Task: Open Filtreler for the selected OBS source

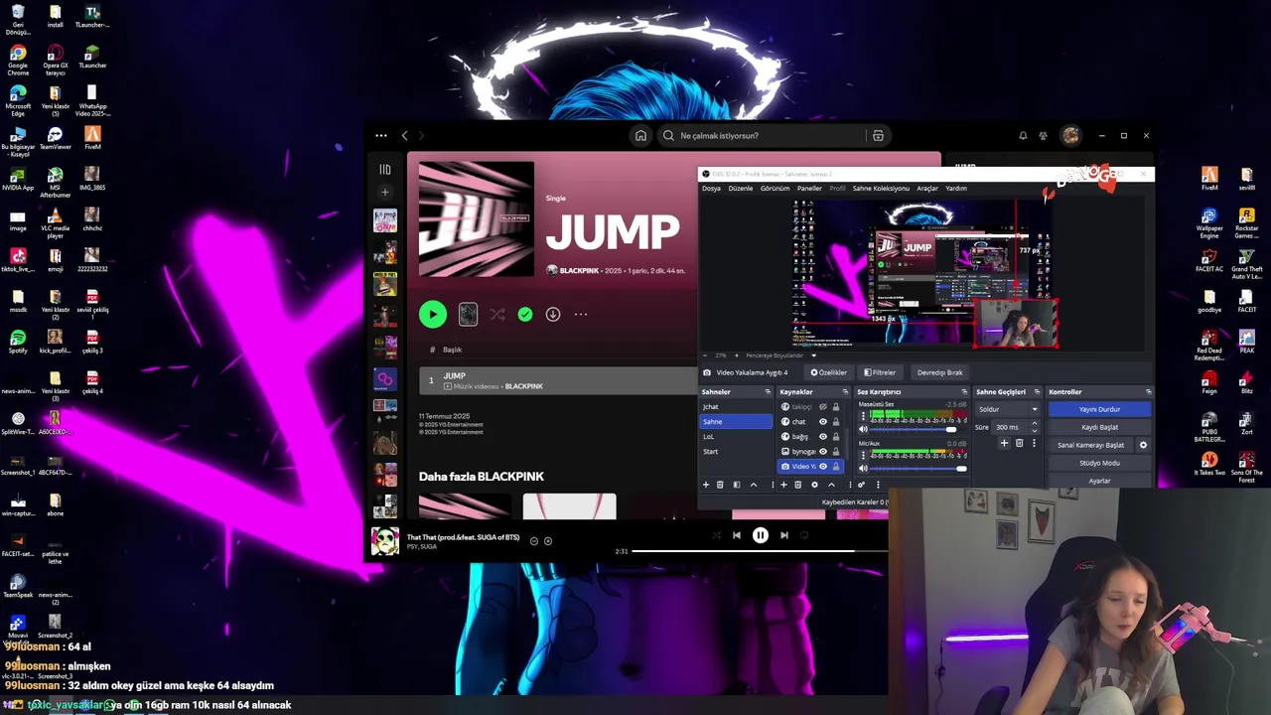Action: tap(880, 372)
